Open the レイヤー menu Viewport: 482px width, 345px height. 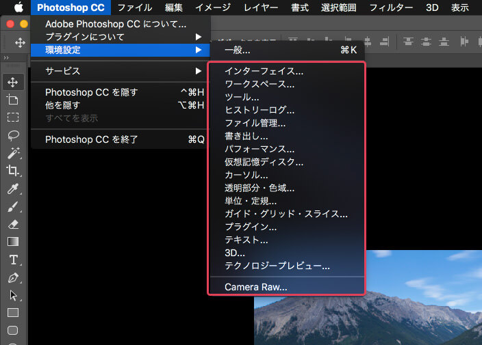261,8
